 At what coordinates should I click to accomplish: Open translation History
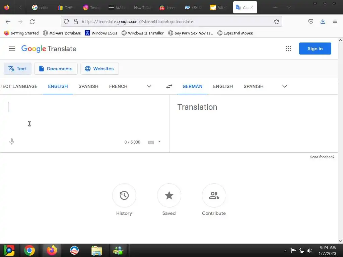(x=124, y=195)
